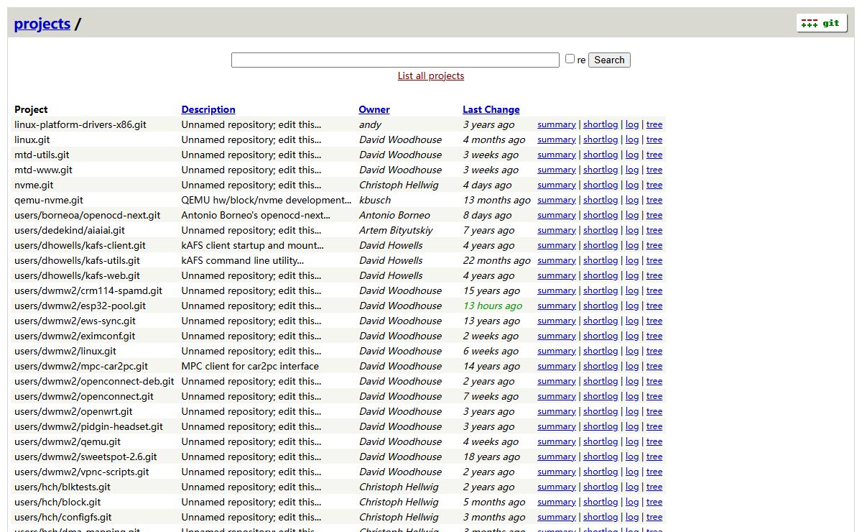This screenshot has width=862, height=532.
Task: Browse tree for users/dedekind/aiaiai.git
Action: pos(654,231)
